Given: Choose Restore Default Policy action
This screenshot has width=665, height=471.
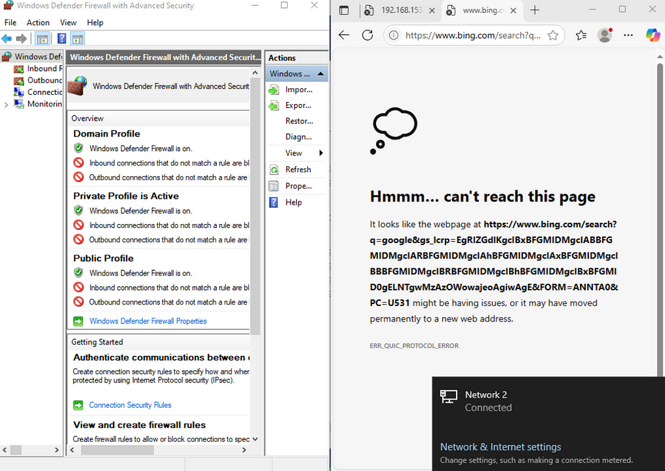Looking at the screenshot, I should [299, 121].
